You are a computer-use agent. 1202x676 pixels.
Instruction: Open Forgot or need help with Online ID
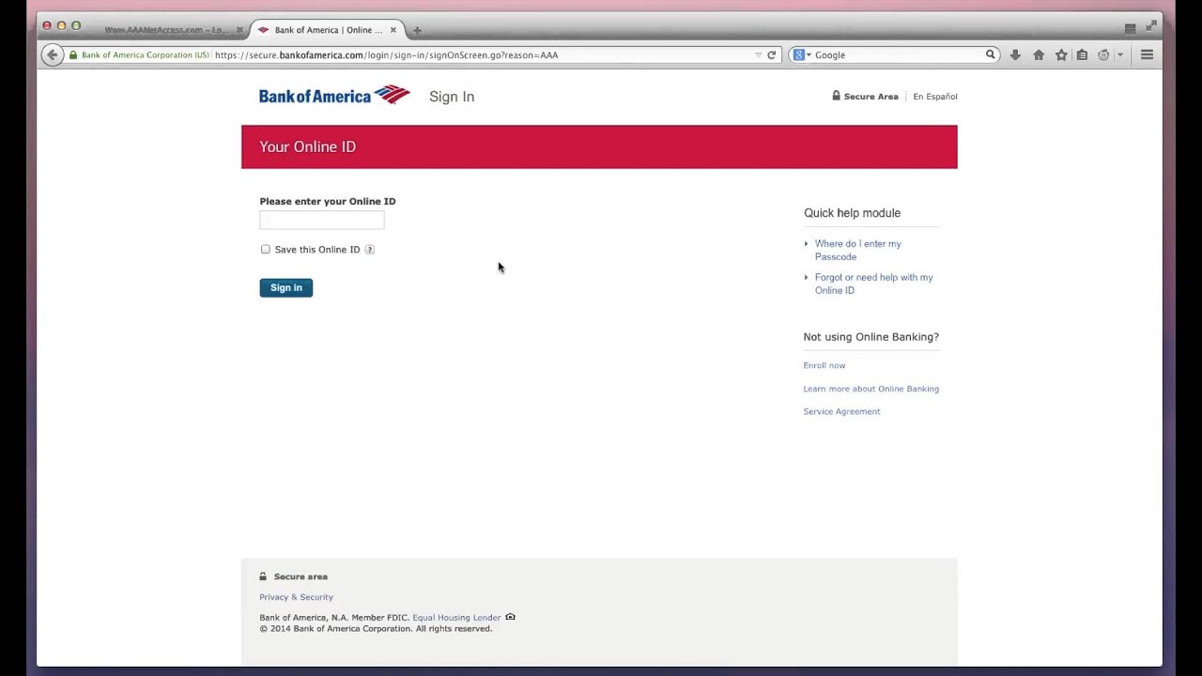[874, 284]
